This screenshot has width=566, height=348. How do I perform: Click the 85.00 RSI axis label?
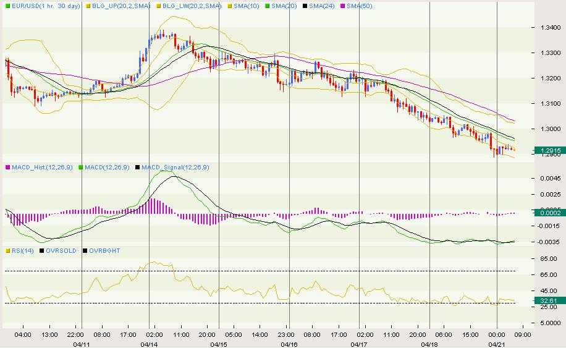click(x=549, y=259)
